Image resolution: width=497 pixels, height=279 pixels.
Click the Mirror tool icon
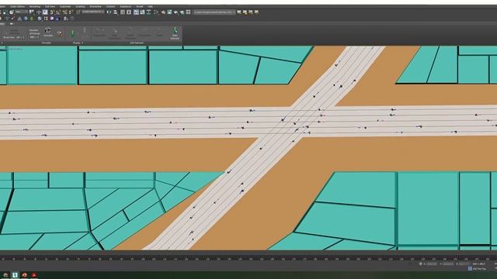[109, 12]
